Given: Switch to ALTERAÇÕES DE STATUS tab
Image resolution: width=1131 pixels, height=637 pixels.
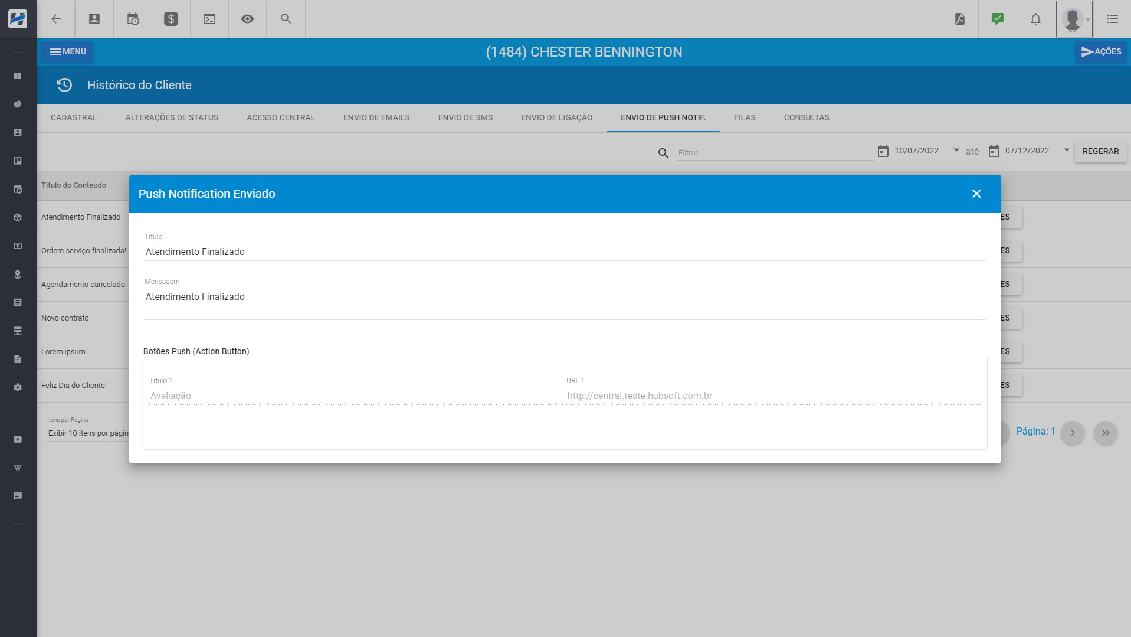Looking at the screenshot, I should pos(172,117).
